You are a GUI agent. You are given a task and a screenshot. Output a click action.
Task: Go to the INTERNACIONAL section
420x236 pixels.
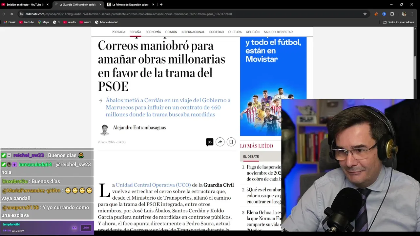pos(193,32)
